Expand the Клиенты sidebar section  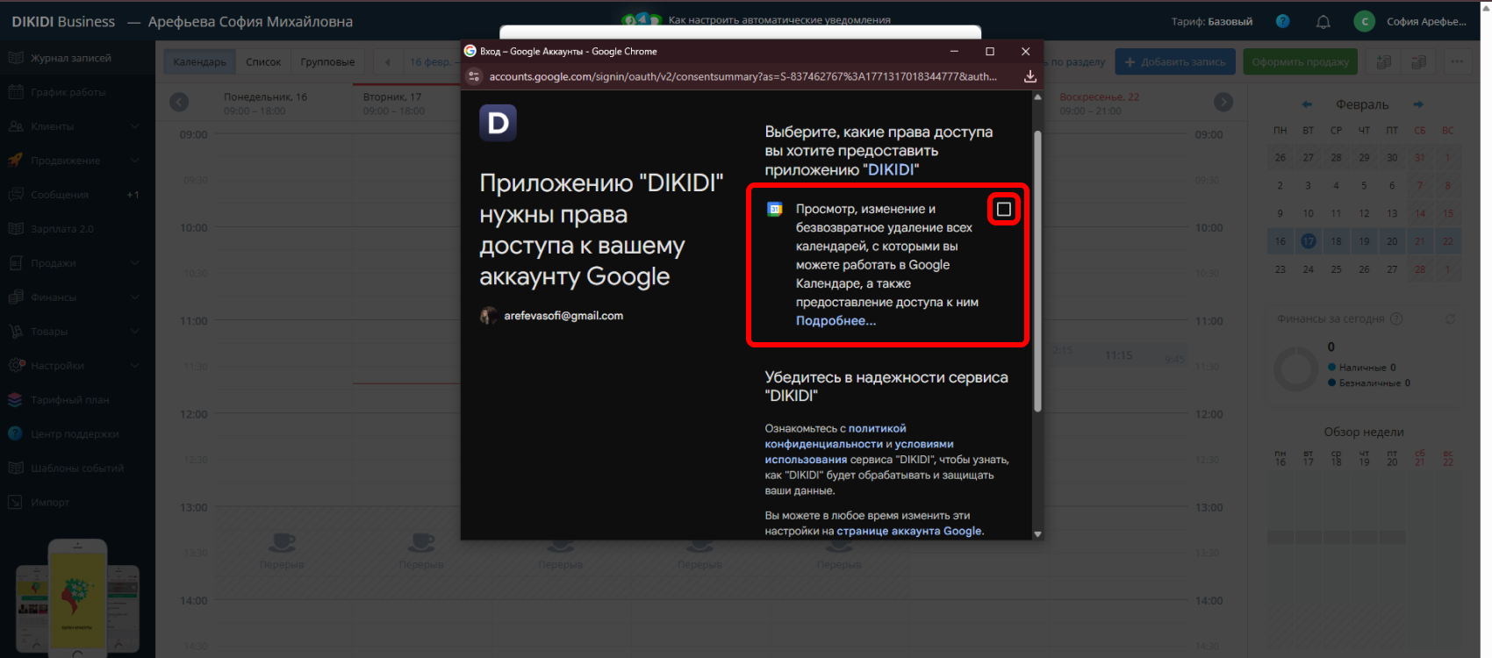pyautogui.click(x=134, y=126)
